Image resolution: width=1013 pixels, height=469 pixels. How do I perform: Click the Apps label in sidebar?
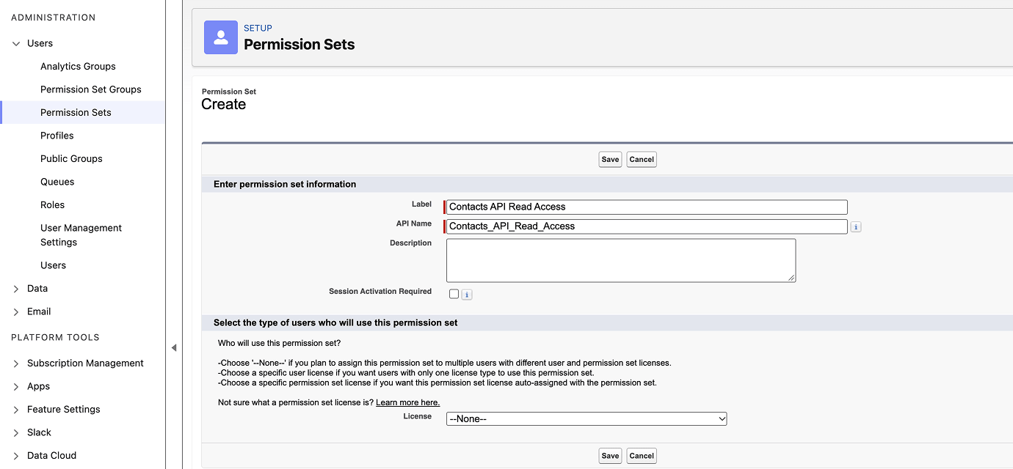(x=38, y=386)
